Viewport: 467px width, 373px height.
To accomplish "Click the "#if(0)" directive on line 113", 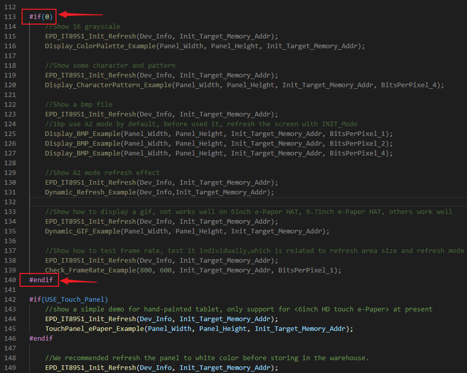I will point(41,16).
